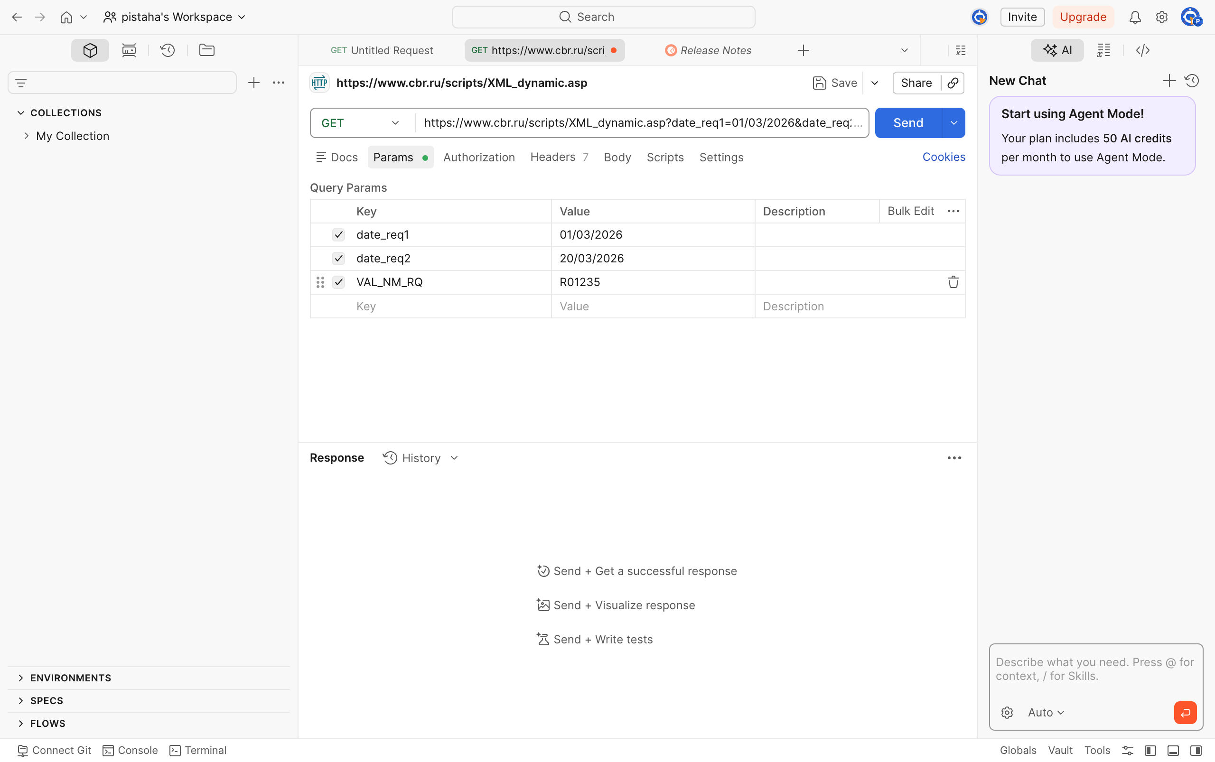Open the AI assistant panel
This screenshot has width=1215, height=762.
point(1057,49)
